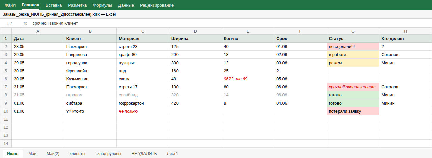Click the Name Box showing F7

[10, 23]
